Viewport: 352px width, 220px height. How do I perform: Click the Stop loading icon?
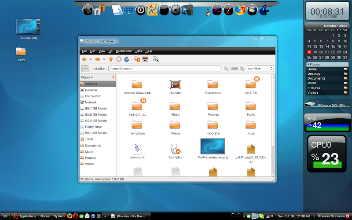[119, 59]
